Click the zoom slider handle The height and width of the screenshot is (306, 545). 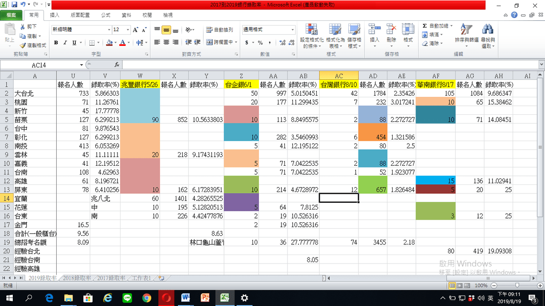[x=516, y=286]
